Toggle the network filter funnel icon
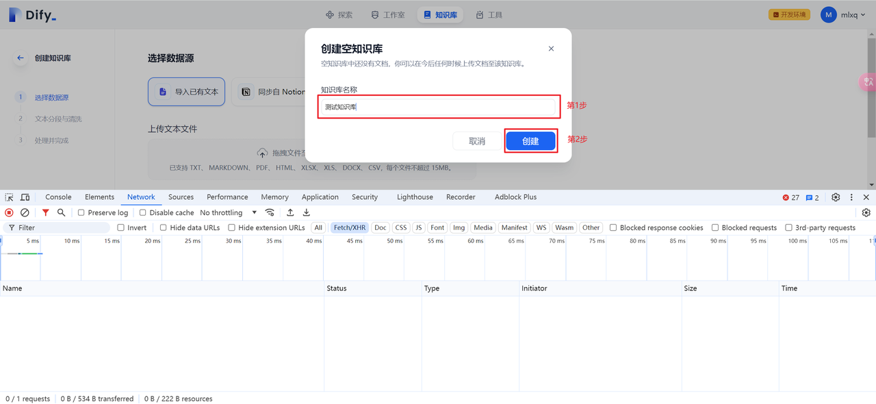This screenshot has height=404, width=876. 45,213
